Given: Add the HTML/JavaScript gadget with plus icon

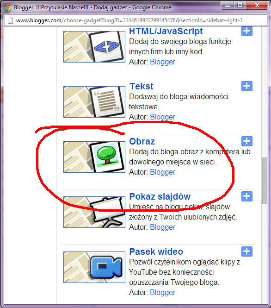Looking at the screenshot, I should (246, 31).
